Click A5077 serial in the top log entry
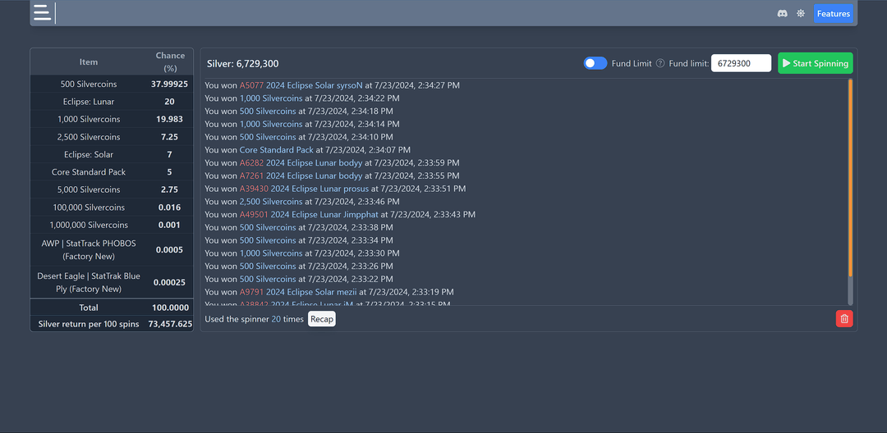This screenshot has width=887, height=433. pyautogui.click(x=251, y=85)
